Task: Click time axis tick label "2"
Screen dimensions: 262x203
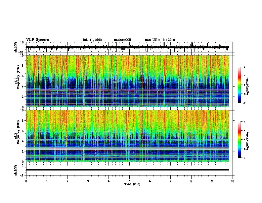Action: [x=67, y=181]
